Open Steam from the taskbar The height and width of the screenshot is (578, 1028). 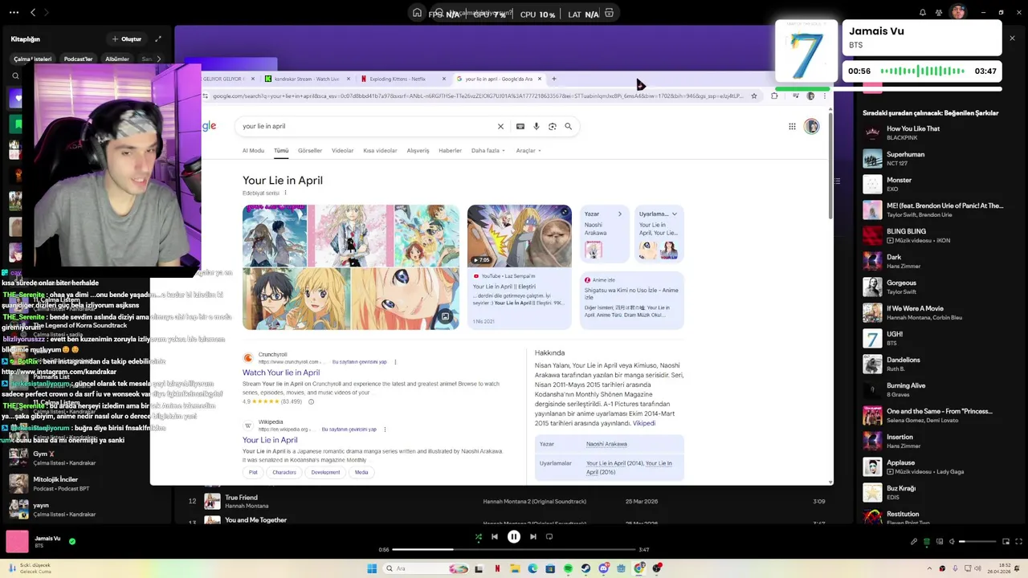point(585,568)
